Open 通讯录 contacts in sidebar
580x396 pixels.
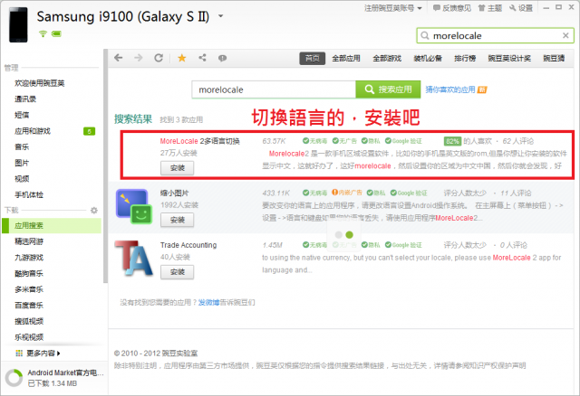point(25,99)
